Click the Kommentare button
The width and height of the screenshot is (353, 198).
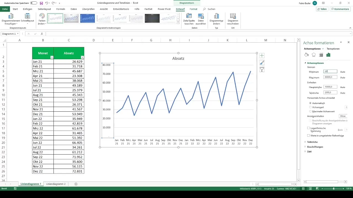(x=340, y=9)
